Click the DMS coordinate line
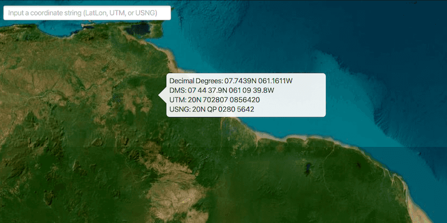 (222, 90)
